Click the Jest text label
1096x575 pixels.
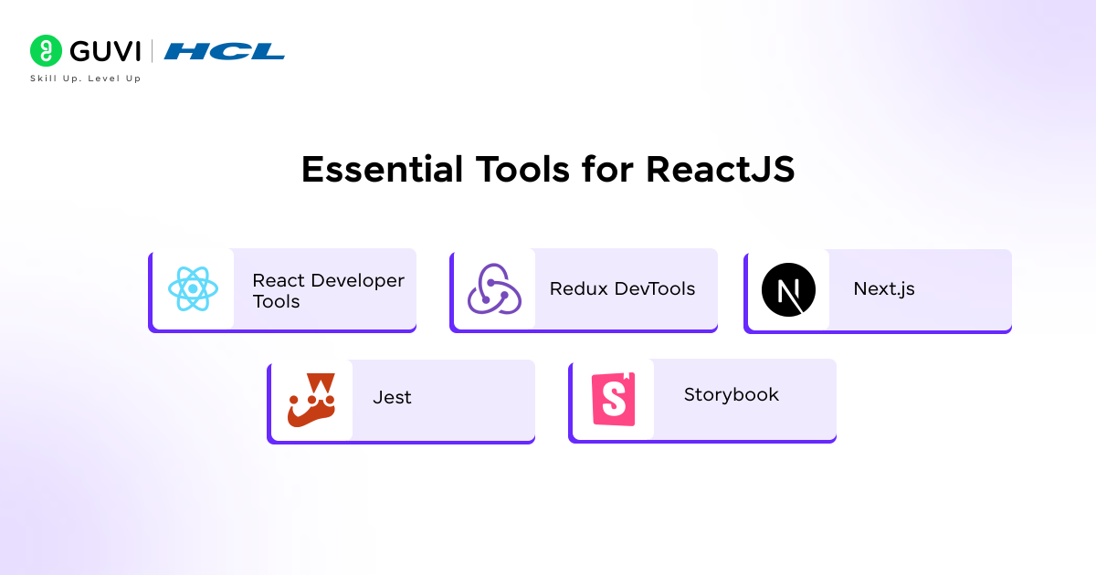click(392, 397)
